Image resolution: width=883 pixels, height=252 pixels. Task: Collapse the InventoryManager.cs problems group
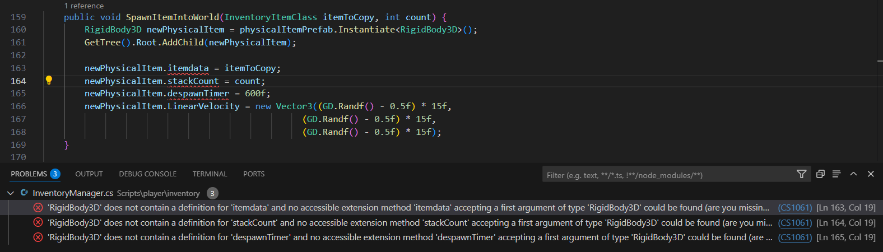[11, 193]
